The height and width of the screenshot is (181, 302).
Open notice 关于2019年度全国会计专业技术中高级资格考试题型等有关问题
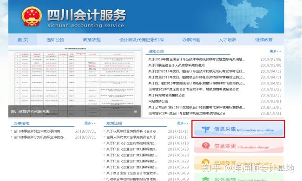(x=197, y=59)
